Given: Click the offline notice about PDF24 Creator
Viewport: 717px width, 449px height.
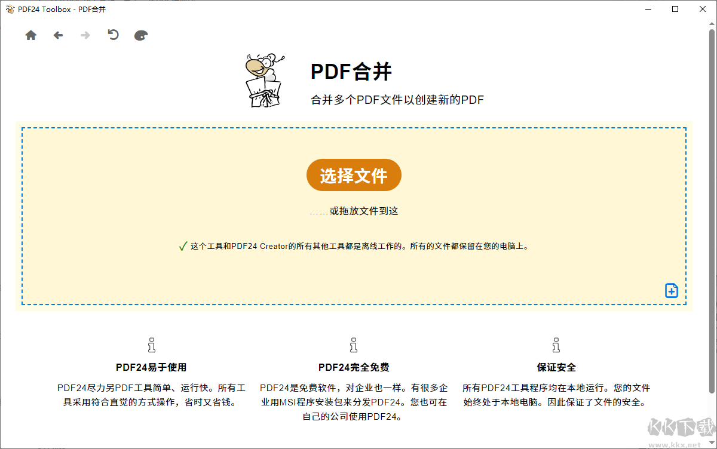Looking at the screenshot, I should tap(360, 246).
